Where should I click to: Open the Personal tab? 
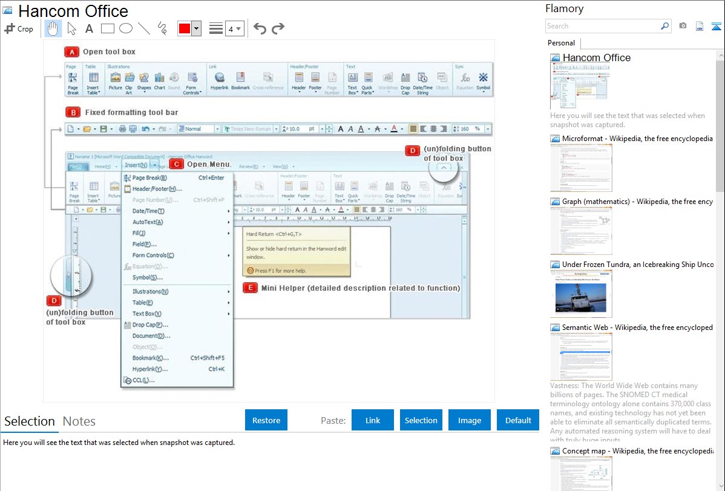[561, 43]
